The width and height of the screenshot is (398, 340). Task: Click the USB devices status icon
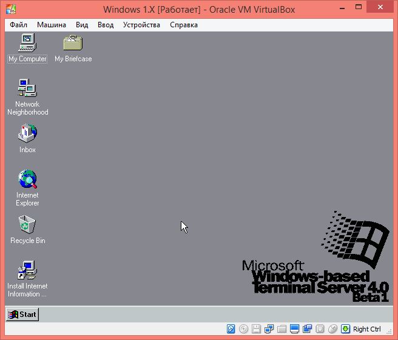coord(320,329)
